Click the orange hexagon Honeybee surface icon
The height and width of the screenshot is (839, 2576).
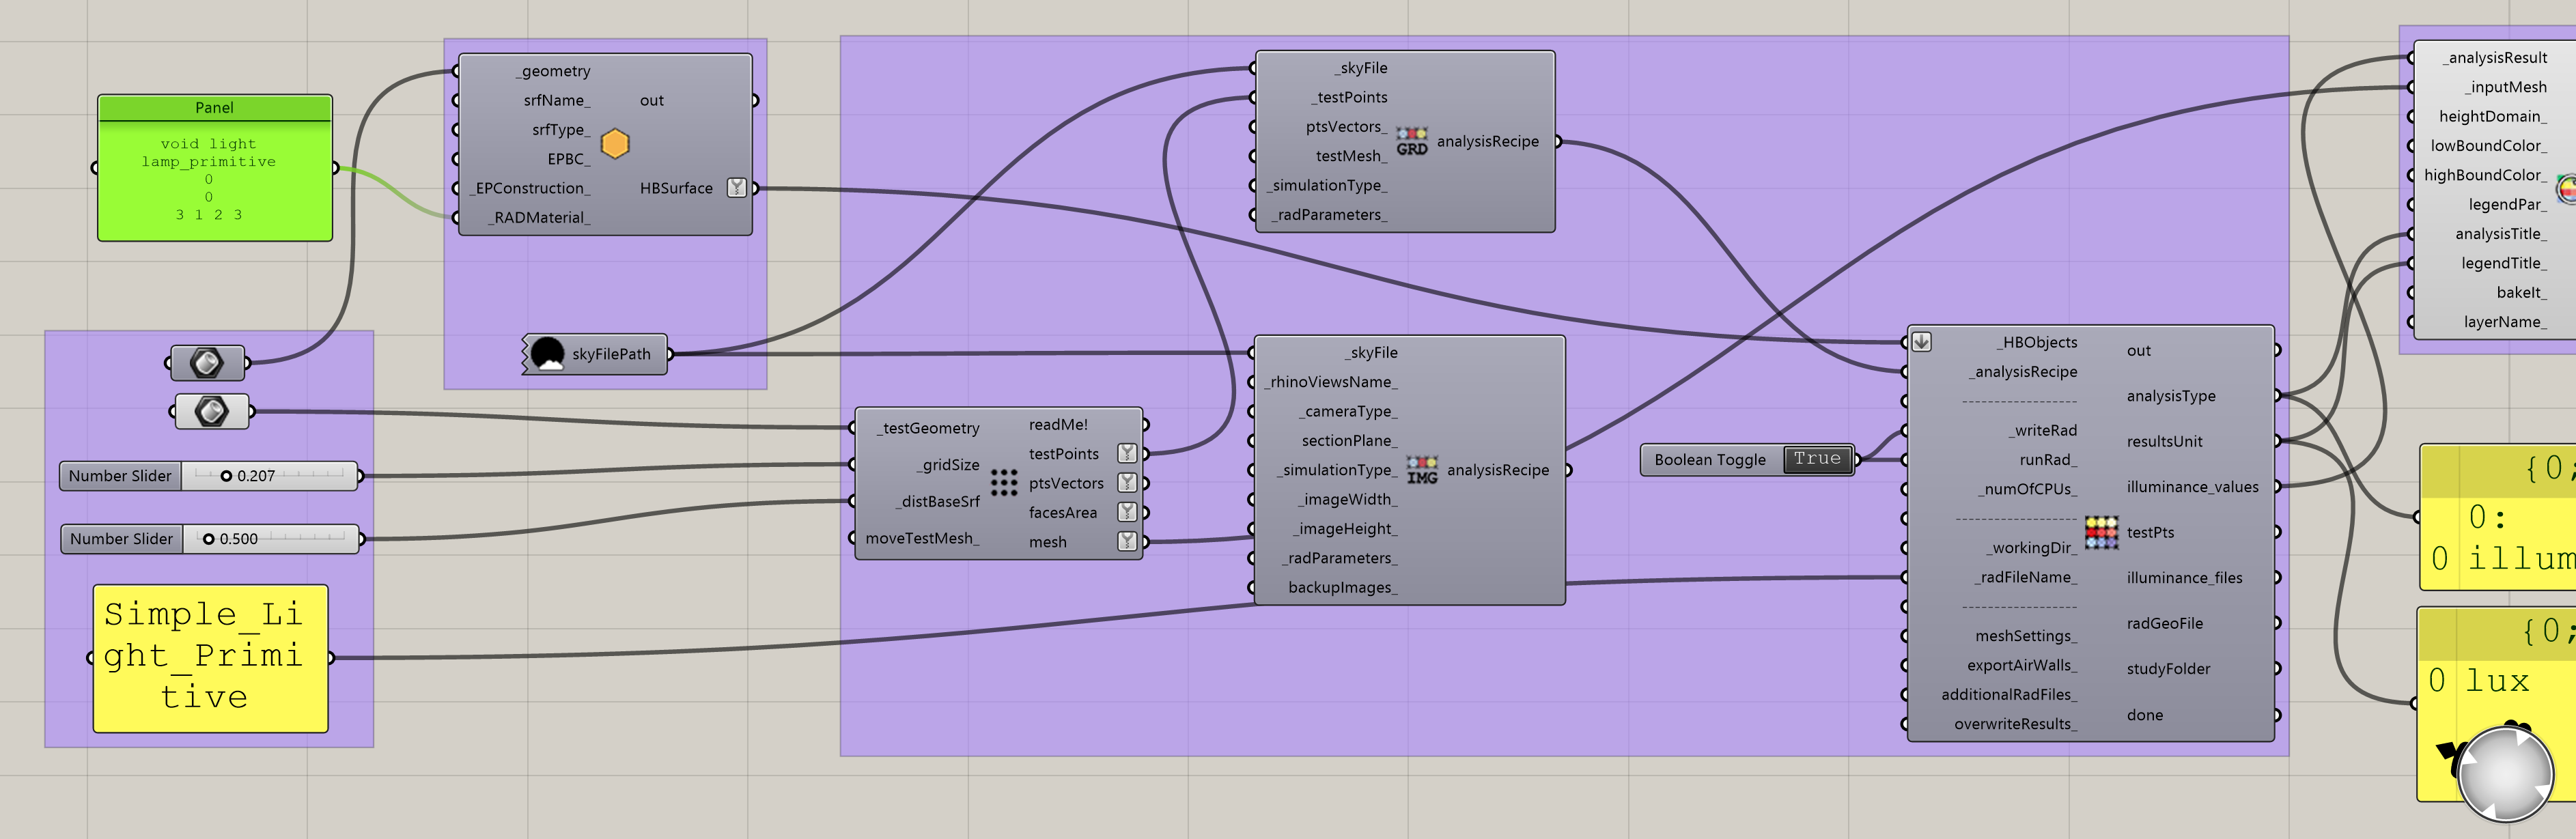click(614, 144)
